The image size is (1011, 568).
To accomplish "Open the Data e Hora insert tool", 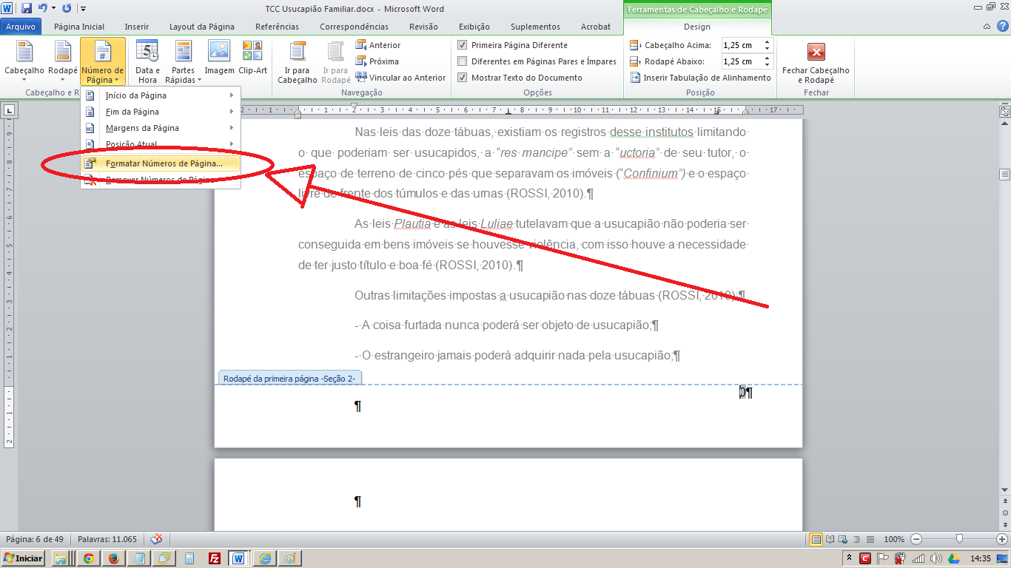I will pos(147,59).
